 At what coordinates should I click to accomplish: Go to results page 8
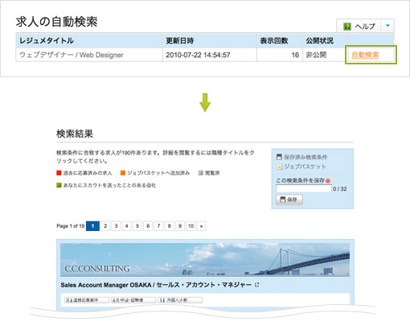[x=170, y=226]
